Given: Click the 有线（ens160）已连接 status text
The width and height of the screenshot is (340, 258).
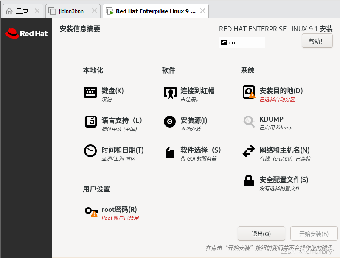Looking at the screenshot, I should (x=285, y=159).
